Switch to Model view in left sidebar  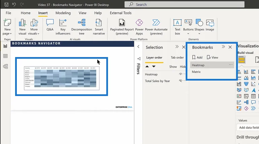pos(5,66)
